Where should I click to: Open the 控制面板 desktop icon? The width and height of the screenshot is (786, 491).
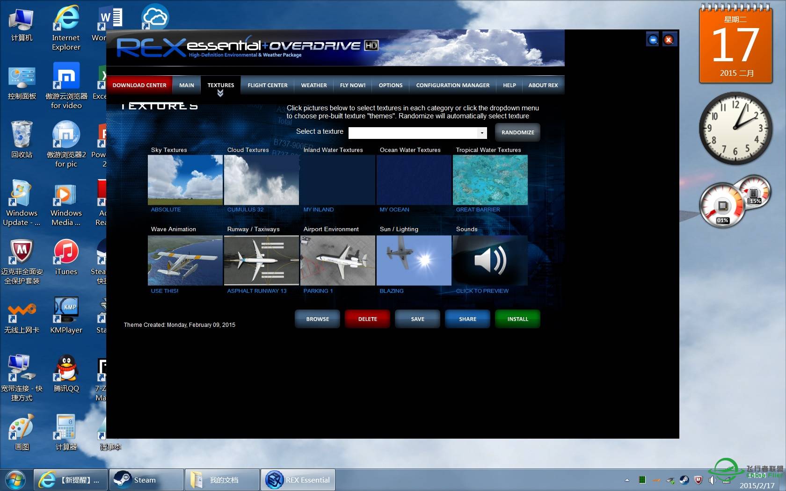tap(22, 83)
